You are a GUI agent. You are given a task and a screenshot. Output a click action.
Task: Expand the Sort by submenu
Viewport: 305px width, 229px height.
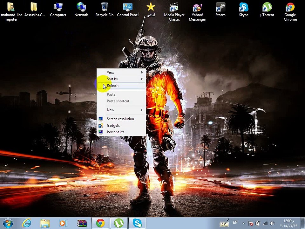point(121,79)
